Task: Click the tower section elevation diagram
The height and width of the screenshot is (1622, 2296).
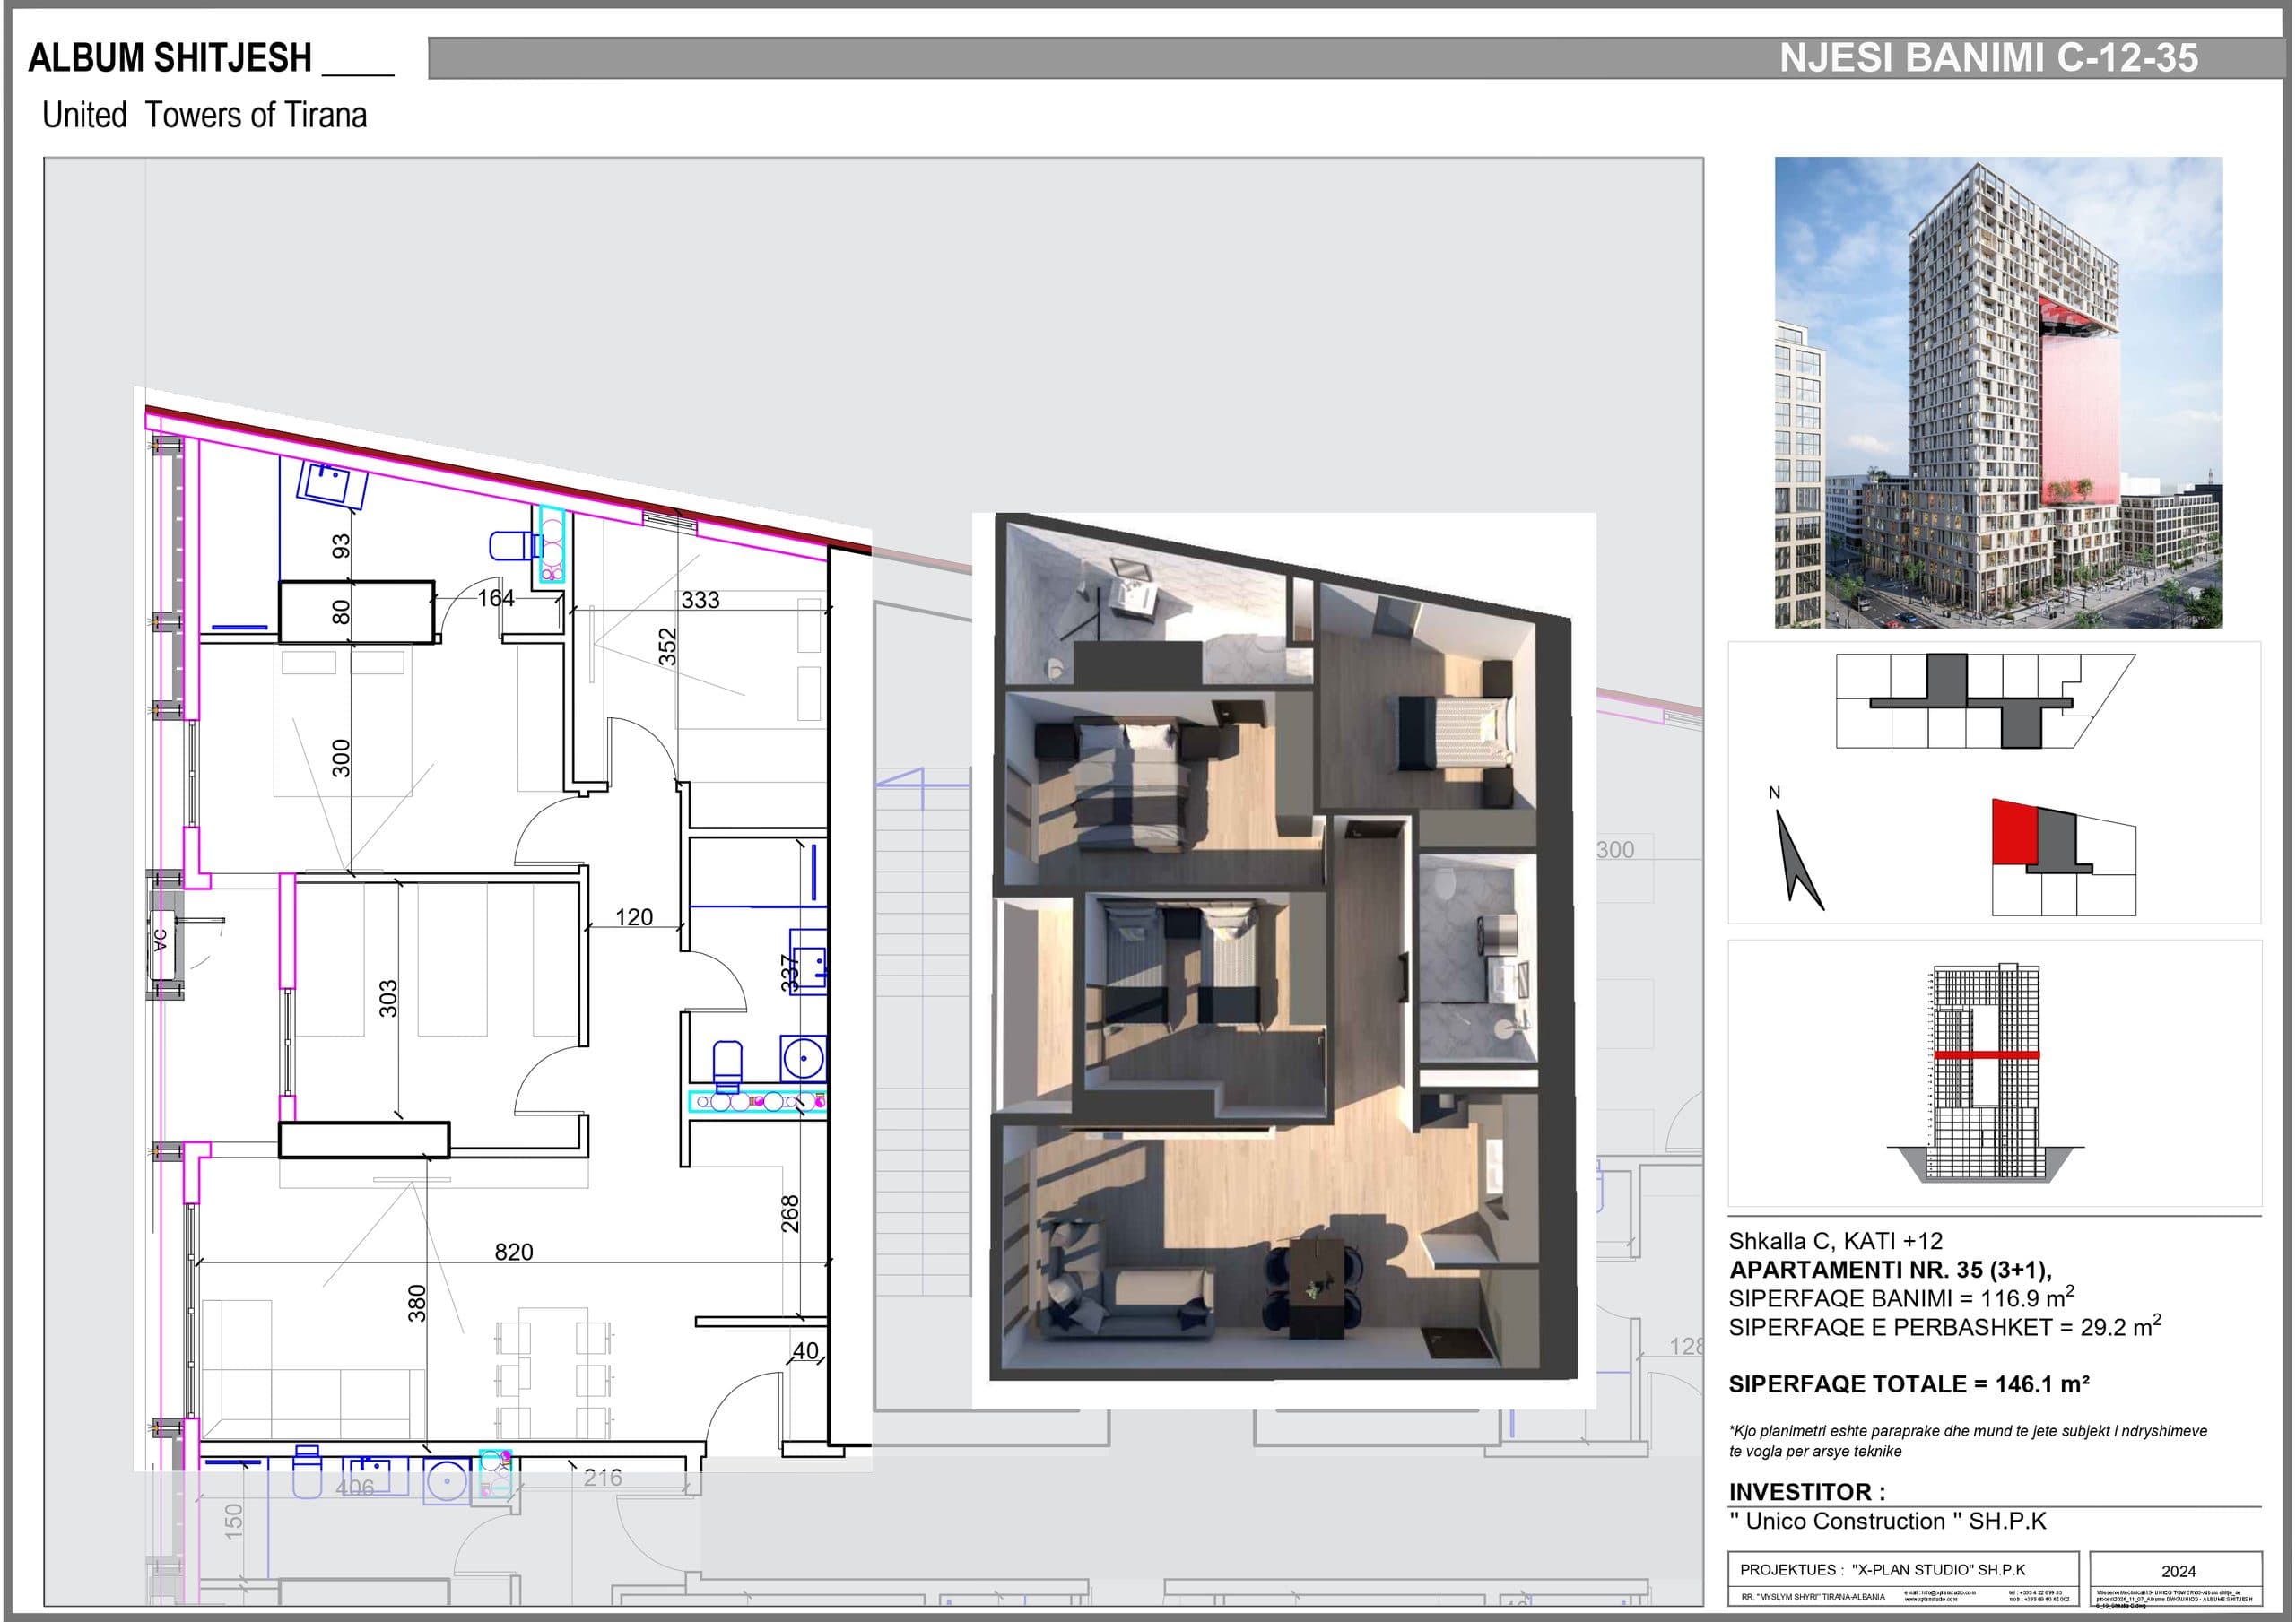Action: (x=1986, y=1072)
